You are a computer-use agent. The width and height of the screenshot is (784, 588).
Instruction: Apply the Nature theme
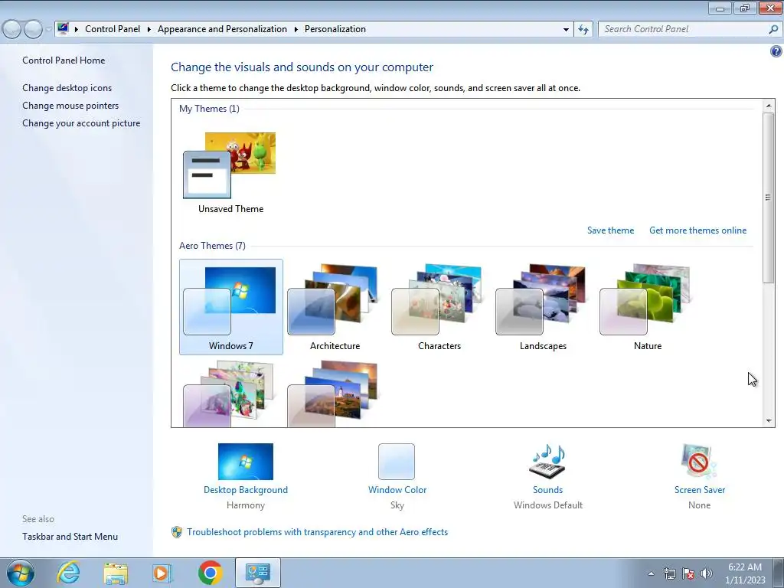(x=648, y=307)
